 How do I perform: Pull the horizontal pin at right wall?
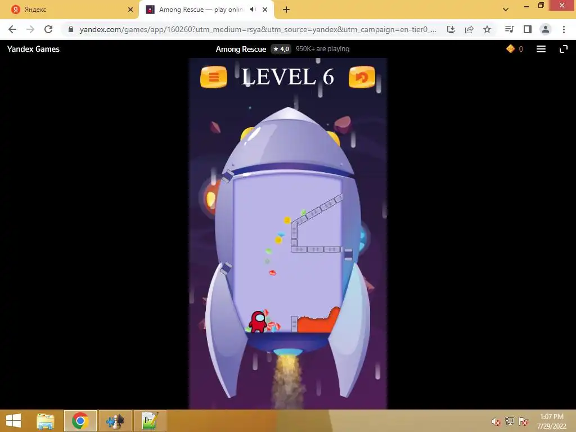pyautogui.click(x=348, y=254)
